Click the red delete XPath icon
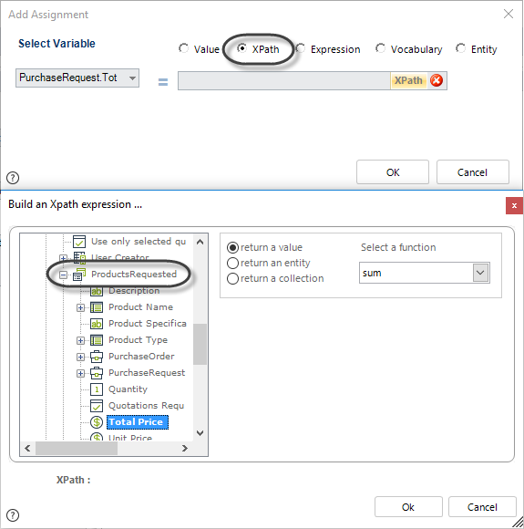 437,80
